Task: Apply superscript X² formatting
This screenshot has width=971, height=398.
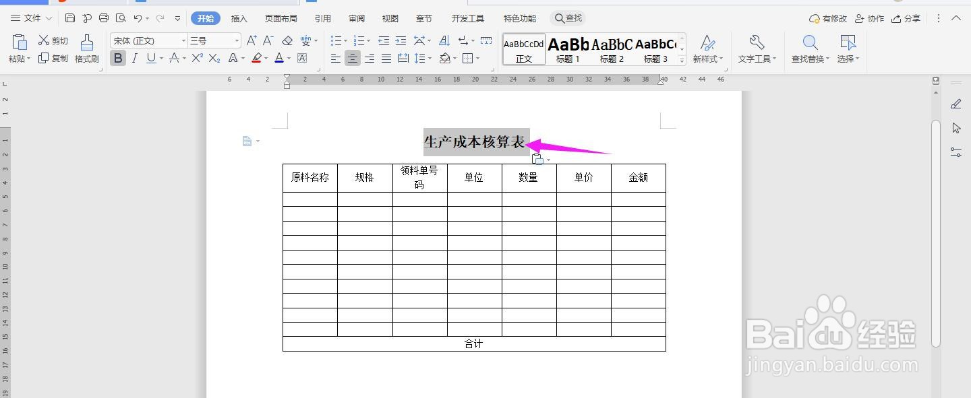Action: 198,59
